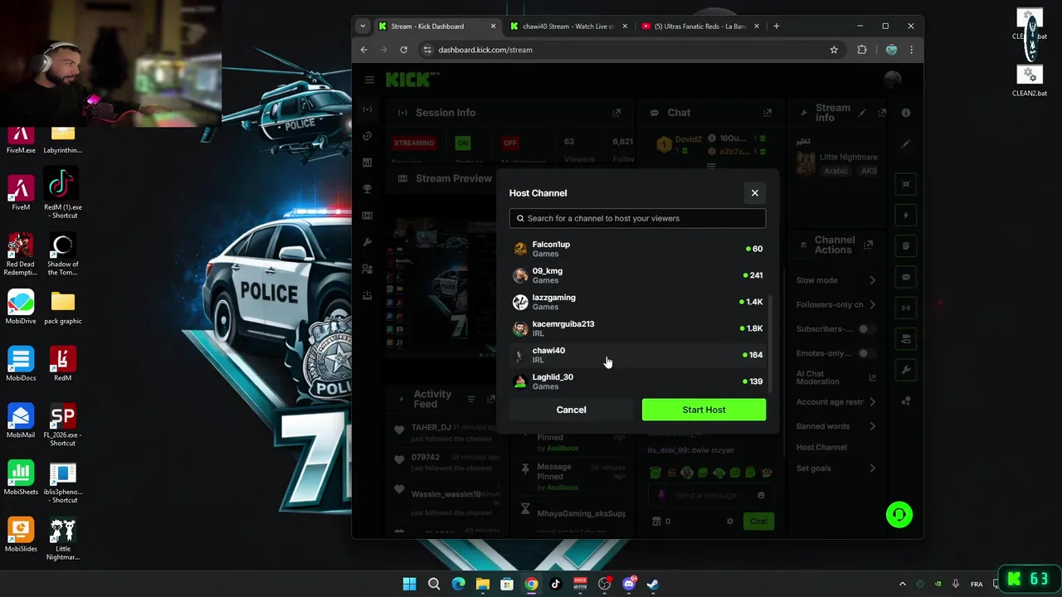
Task: Focus the channel search field in Host Channel
Action: pos(637,218)
